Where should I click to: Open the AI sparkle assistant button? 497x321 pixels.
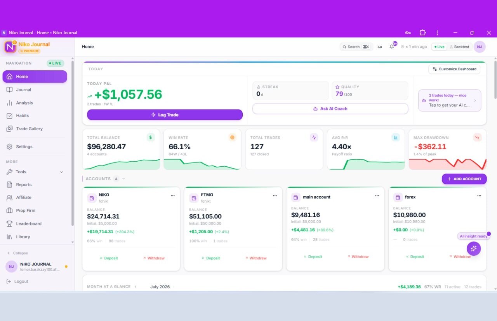coord(473,248)
